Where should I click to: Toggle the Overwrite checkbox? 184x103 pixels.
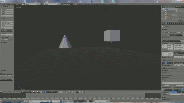(163, 85)
